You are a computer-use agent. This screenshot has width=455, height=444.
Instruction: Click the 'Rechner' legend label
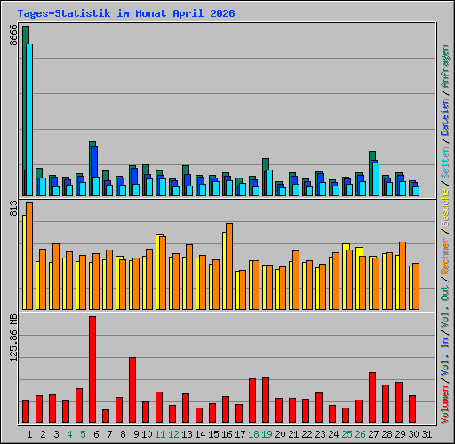coord(445,256)
